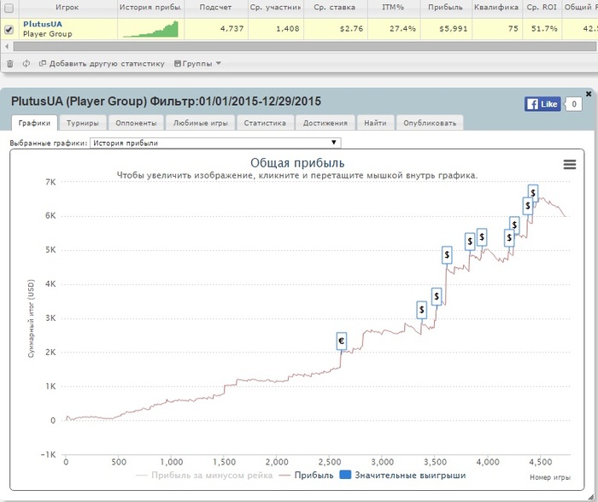Screen dimensions: 598x502
Task: Uncheck the PlutusUA row checkbox
Action: pyautogui.click(x=9, y=29)
